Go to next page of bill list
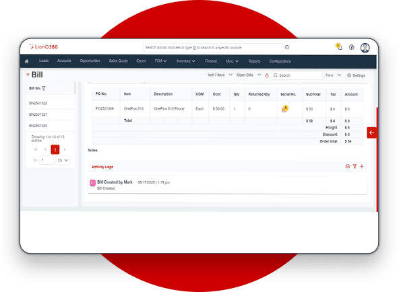The height and width of the screenshot is (292, 399). (x=65, y=149)
